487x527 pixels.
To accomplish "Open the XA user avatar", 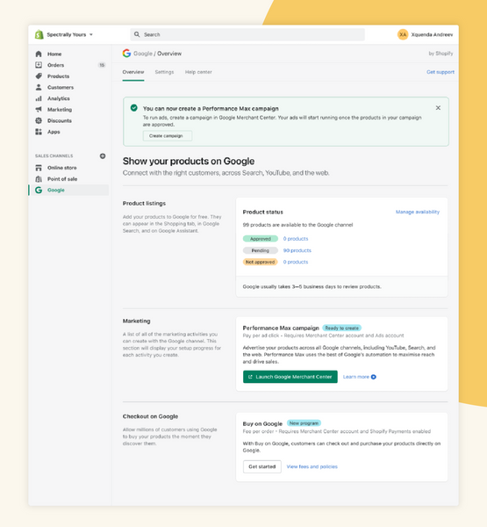I will click(403, 34).
